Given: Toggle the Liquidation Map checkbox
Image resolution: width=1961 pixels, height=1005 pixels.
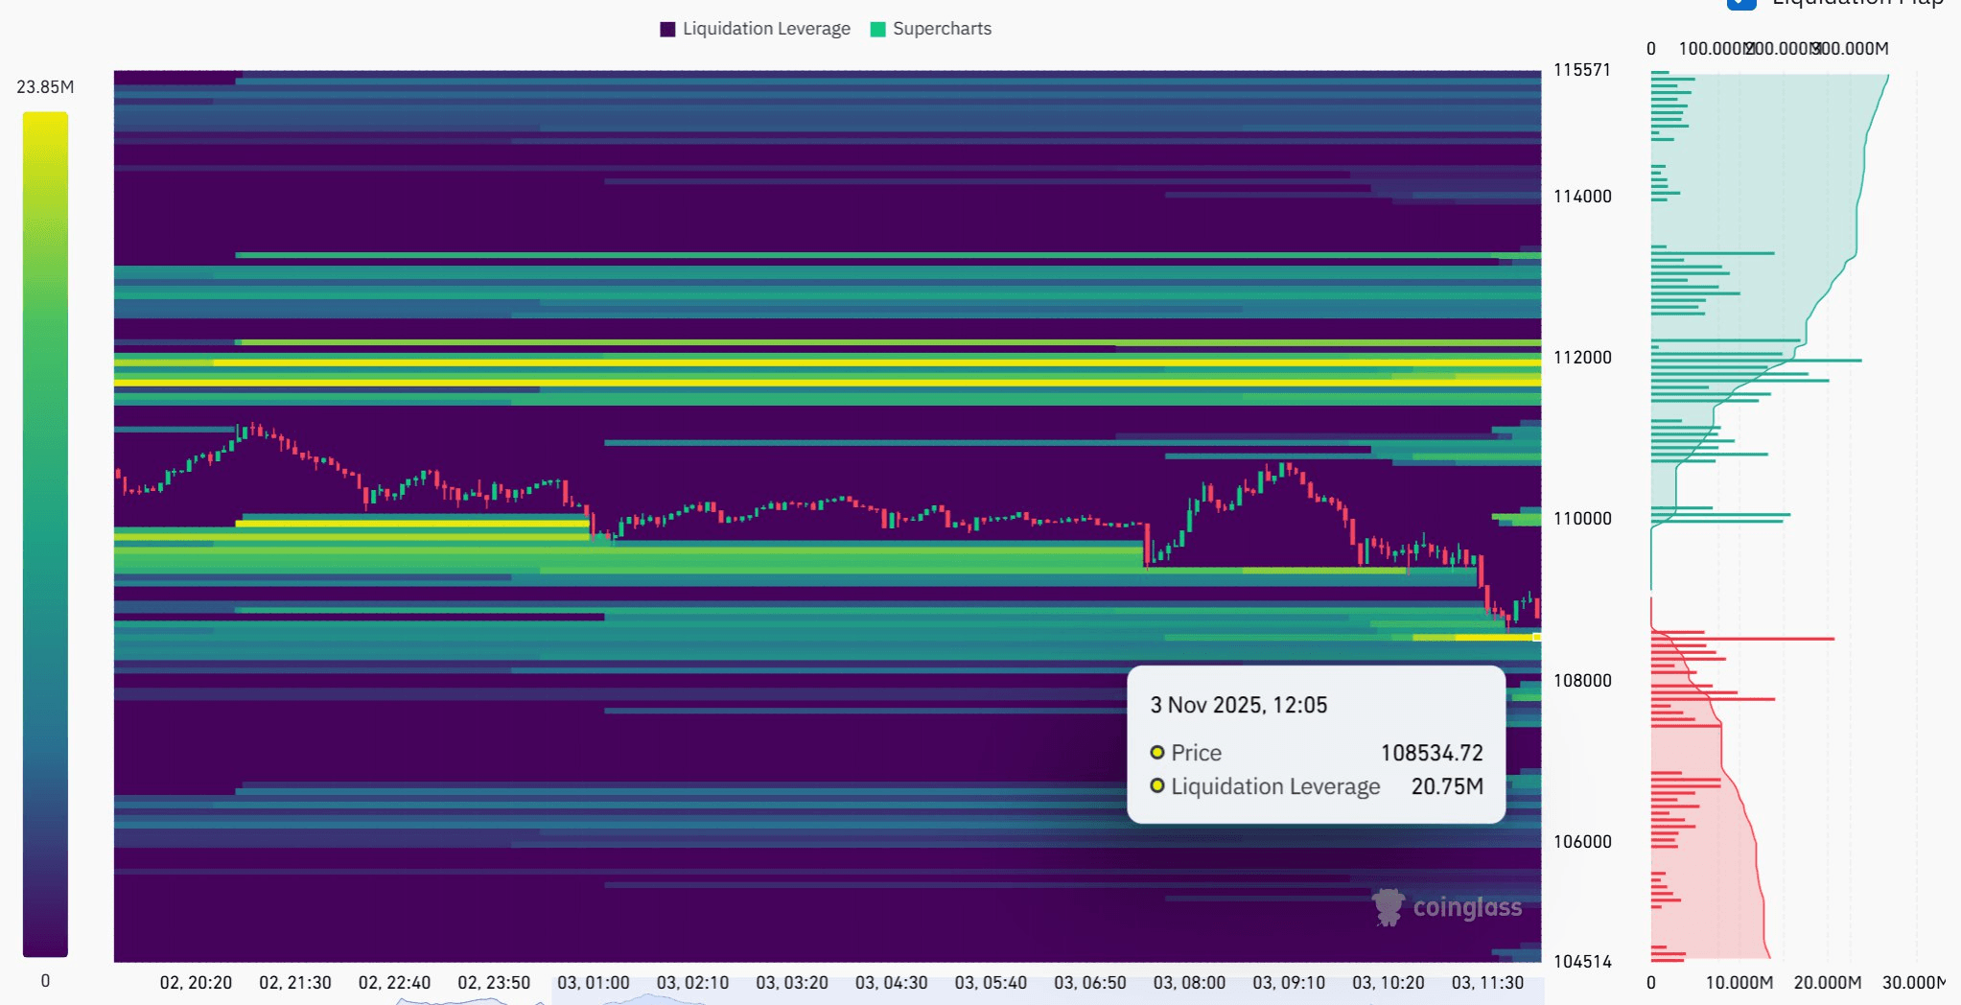Looking at the screenshot, I should tap(1740, 3).
